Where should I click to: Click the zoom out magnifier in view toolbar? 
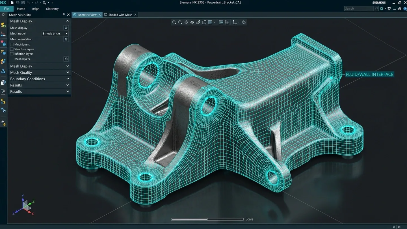(x=174, y=22)
